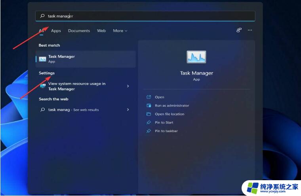This screenshot has width=301, height=196.
Task: Click icon beside View system resource usage
Action: click(43, 86)
